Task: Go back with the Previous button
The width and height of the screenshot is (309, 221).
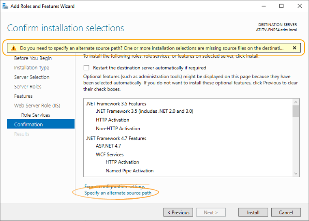Action: point(178,212)
